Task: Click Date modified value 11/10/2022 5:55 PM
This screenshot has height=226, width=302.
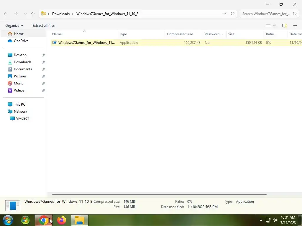Action: point(202,207)
